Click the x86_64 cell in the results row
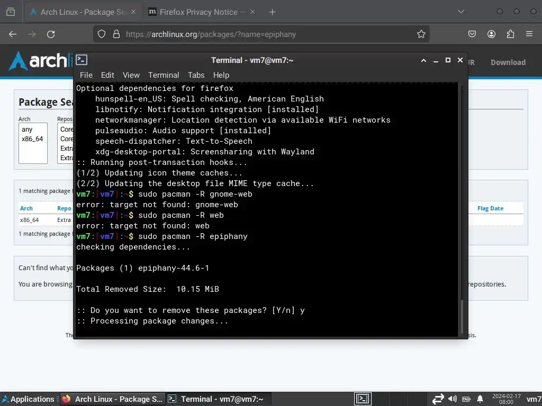This screenshot has width=542, height=406. click(x=30, y=220)
